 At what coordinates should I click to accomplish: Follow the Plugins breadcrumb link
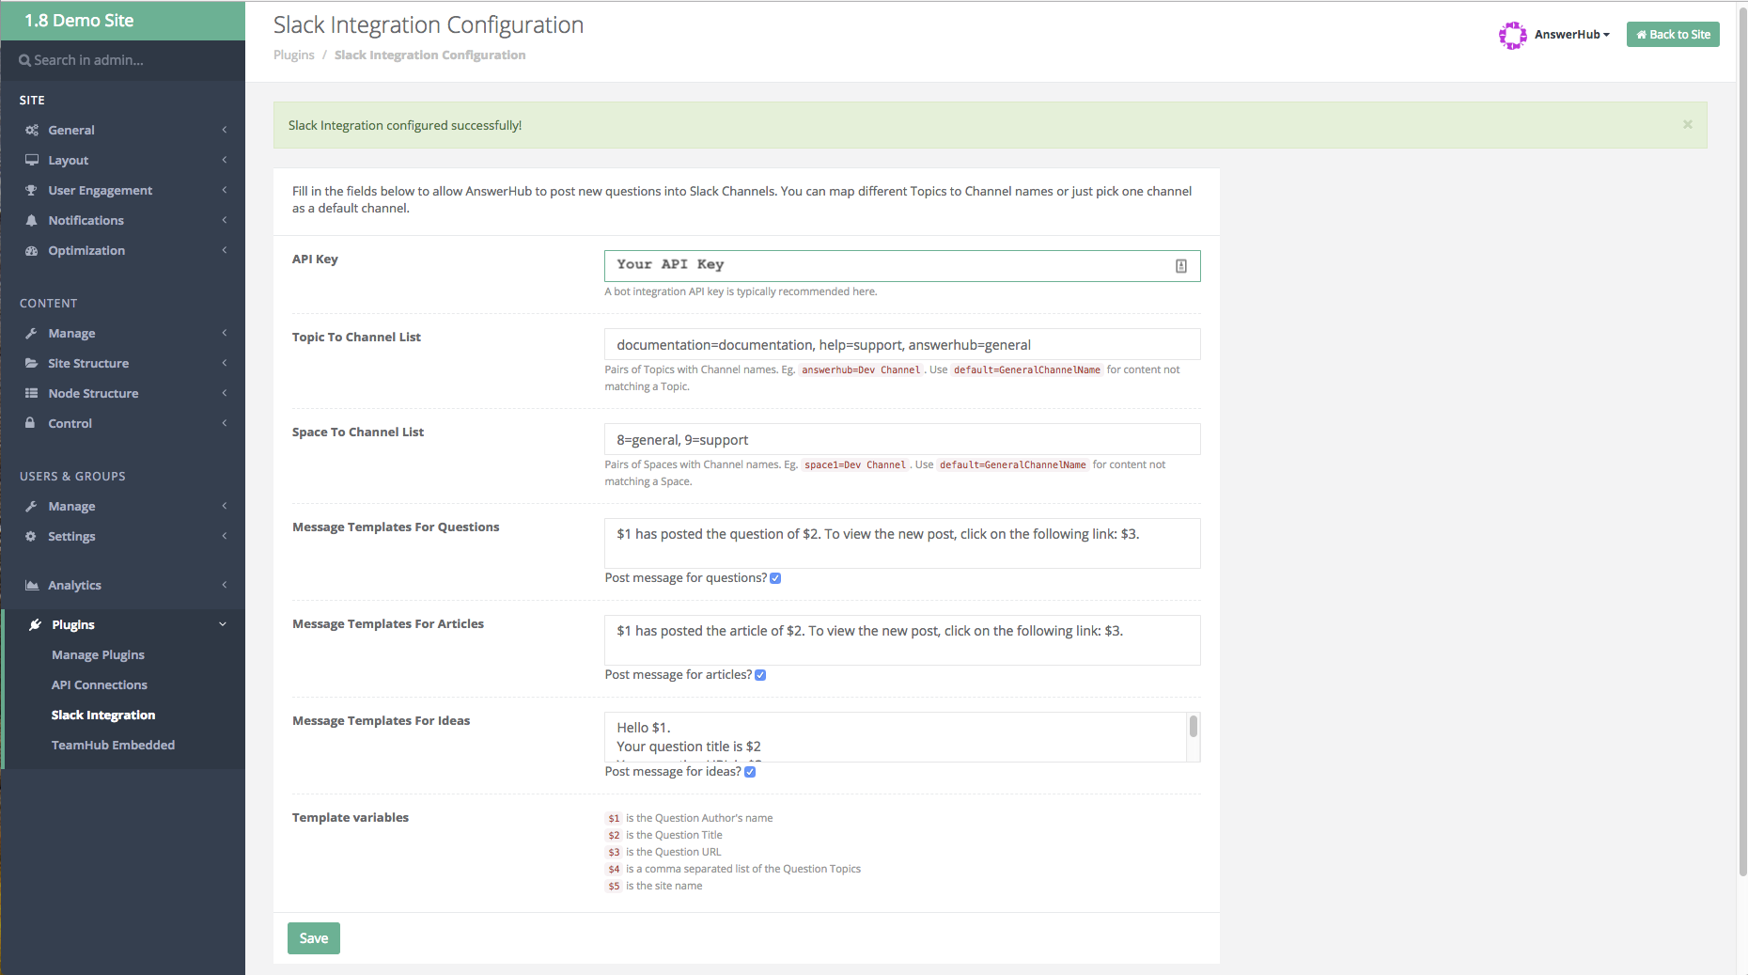pyautogui.click(x=294, y=55)
